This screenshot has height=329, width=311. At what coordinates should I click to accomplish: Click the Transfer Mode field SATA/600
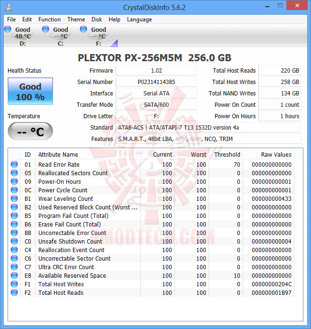point(156,105)
